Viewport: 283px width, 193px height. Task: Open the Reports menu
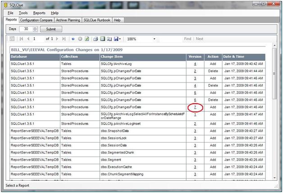[39, 13]
